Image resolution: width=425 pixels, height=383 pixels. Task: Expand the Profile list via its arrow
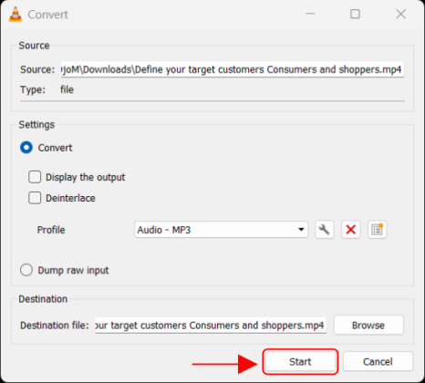[x=301, y=230]
